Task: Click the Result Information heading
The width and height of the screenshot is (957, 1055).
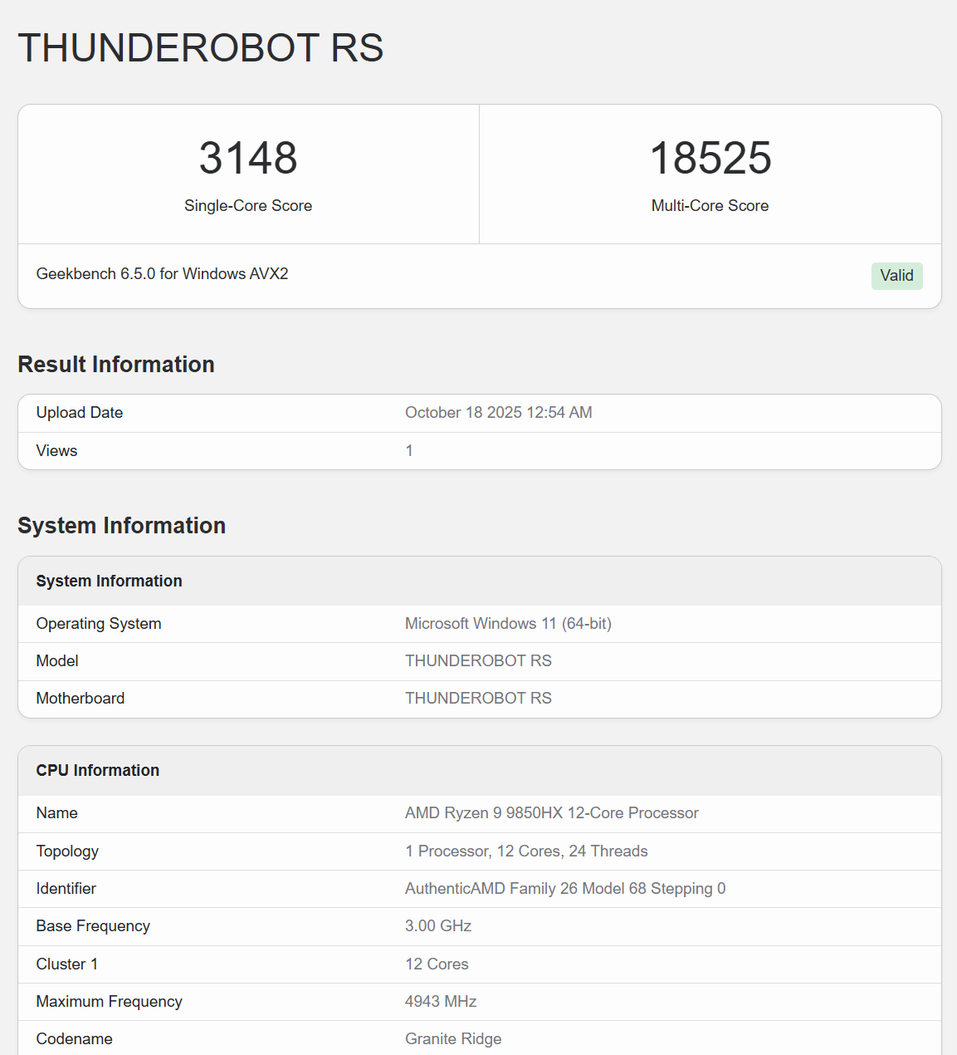Action: tap(116, 365)
